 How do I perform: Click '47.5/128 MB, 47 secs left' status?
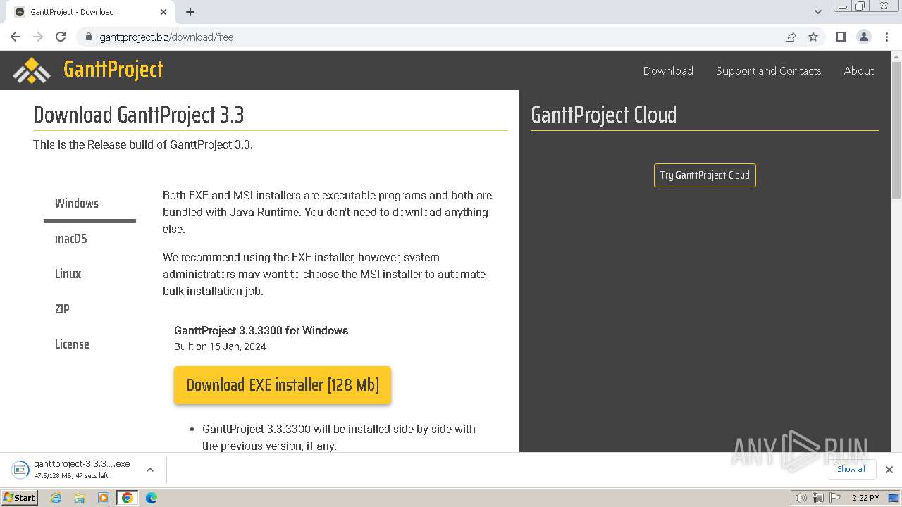point(71,476)
